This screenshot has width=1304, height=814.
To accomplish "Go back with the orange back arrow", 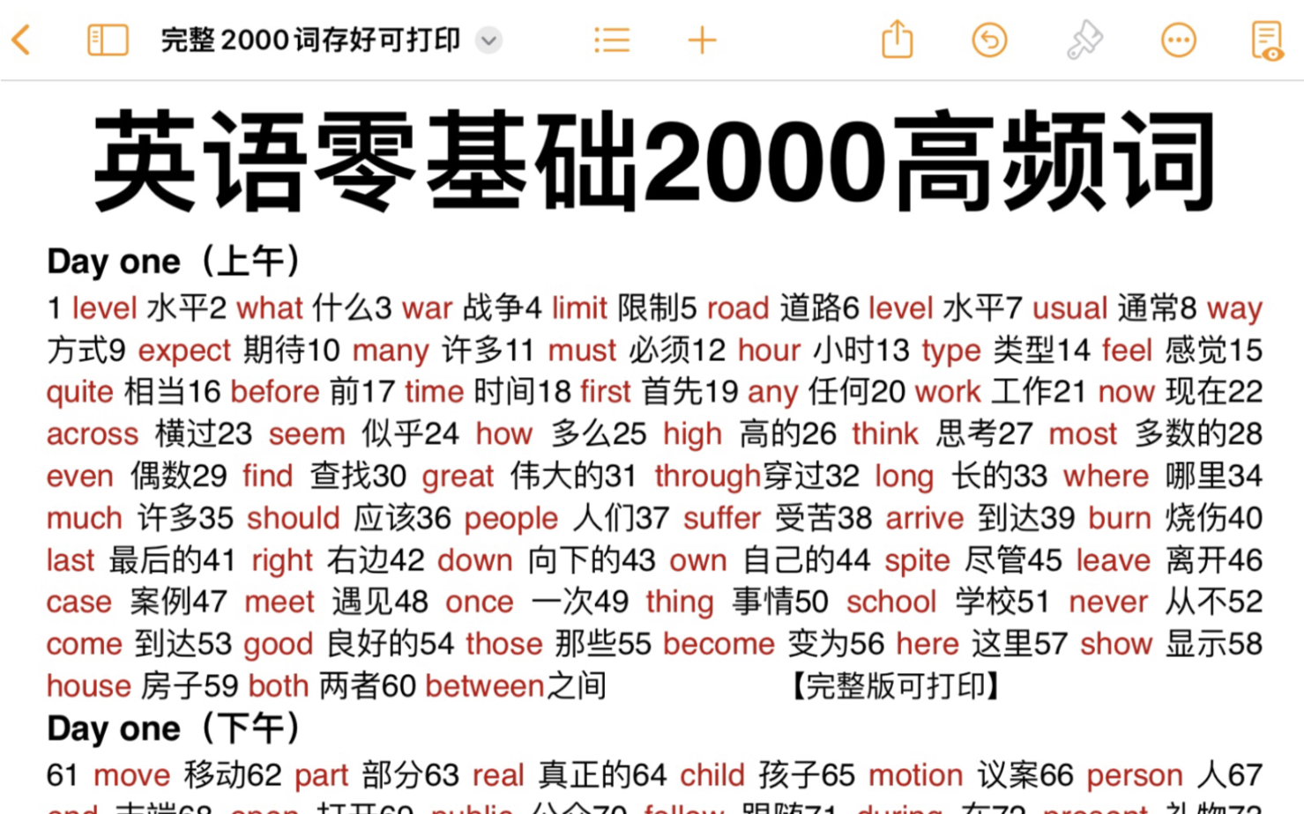I will point(21,40).
